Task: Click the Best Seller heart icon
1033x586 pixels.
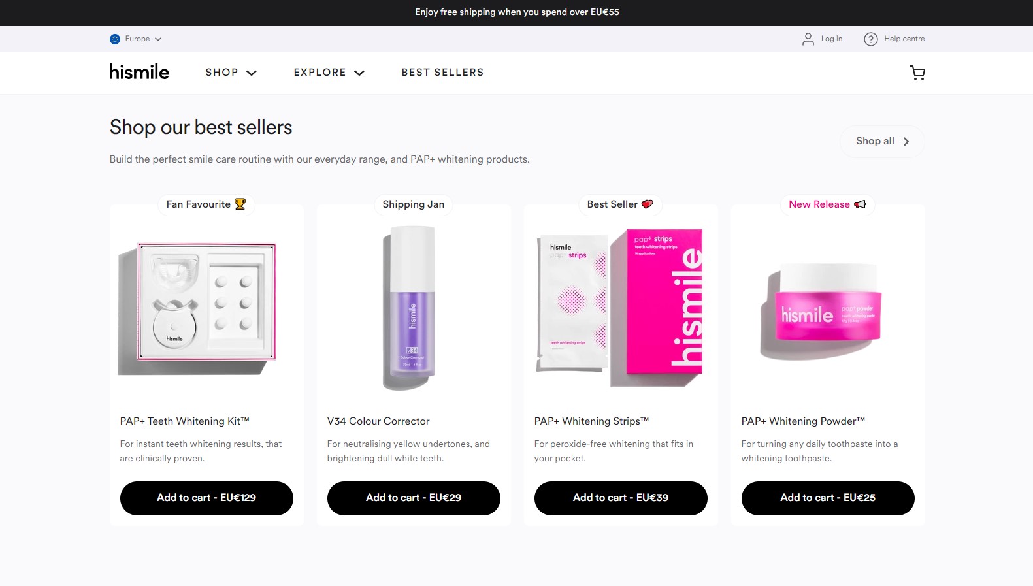Action: pyautogui.click(x=647, y=204)
